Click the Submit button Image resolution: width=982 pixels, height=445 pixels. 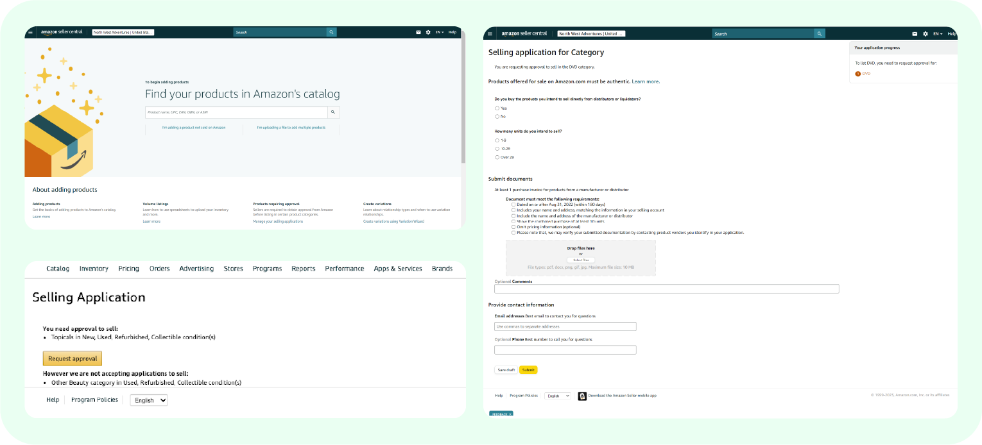pos(528,370)
